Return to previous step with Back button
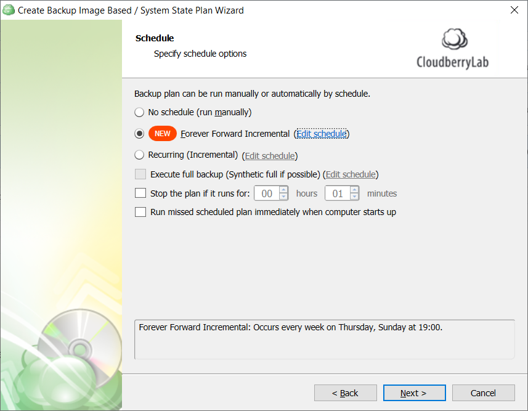The image size is (528, 411). 345,393
